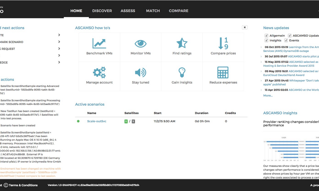
Task: Click the green satellite count badge
Action: tap(126, 121)
